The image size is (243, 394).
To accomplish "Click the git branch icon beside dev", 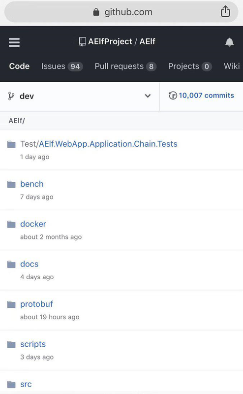I will coord(11,96).
